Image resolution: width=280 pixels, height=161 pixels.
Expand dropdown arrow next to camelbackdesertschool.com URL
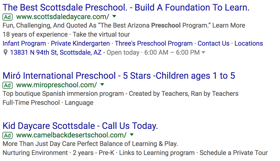pos(132,135)
